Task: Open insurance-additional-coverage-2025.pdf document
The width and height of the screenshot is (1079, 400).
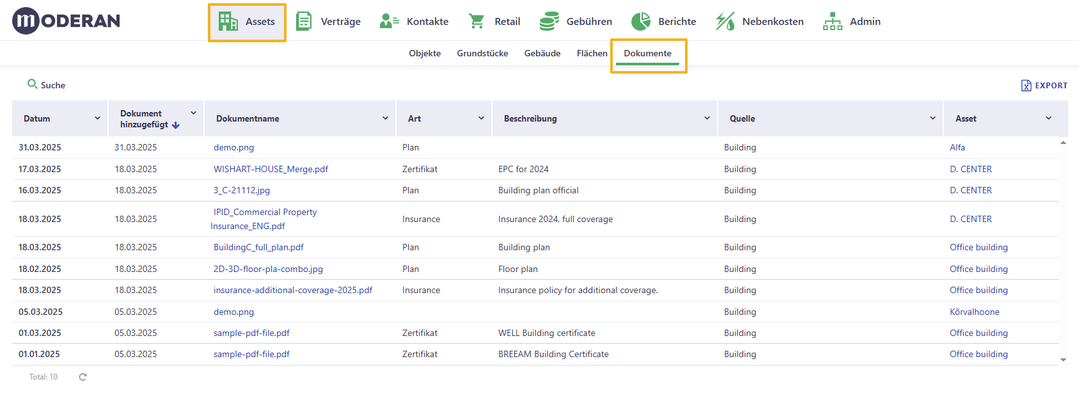Action: pyautogui.click(x=293, y=290)
